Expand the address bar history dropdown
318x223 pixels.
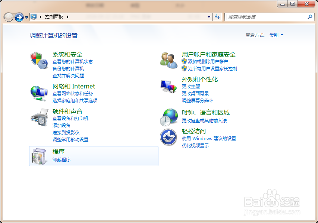[x=209, y=17]
